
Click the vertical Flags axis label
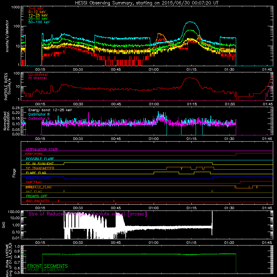14,173
